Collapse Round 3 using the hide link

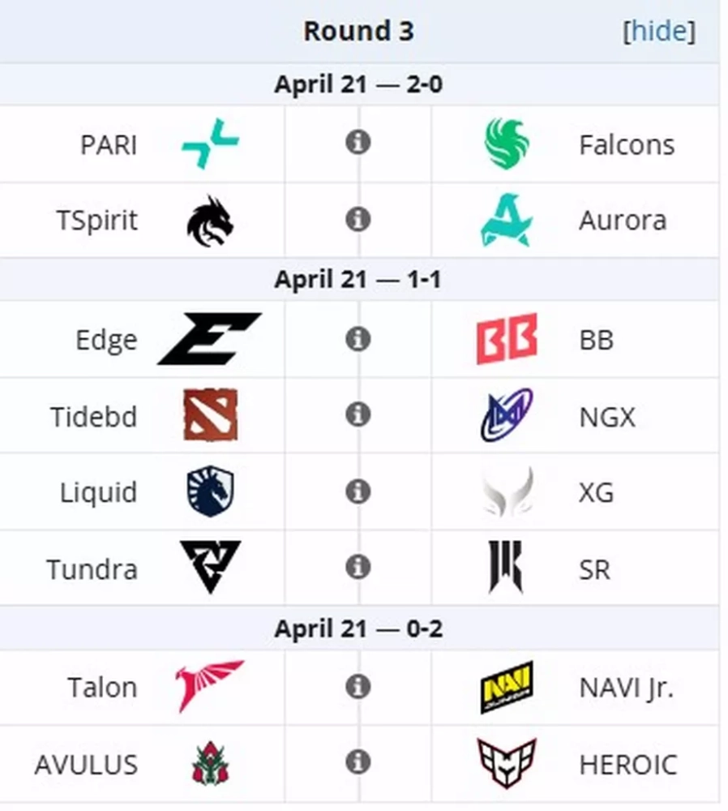coord(658,32)
